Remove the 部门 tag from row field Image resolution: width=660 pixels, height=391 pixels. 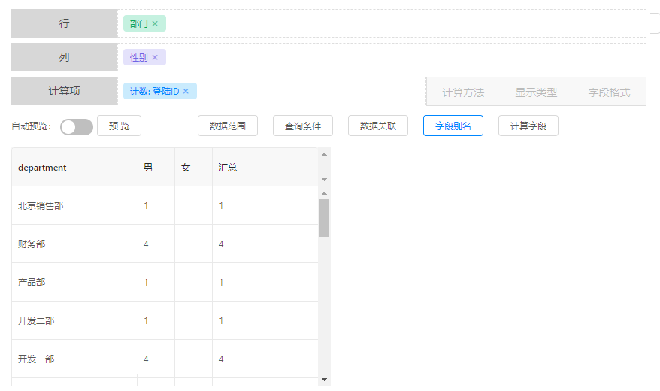pyautogui.click(x=155, y=23)
